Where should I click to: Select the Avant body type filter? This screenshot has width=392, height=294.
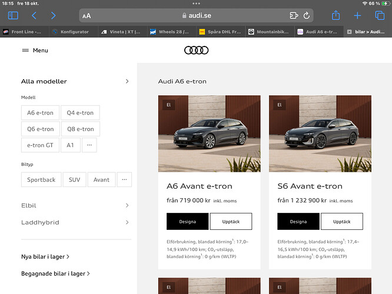101,179
